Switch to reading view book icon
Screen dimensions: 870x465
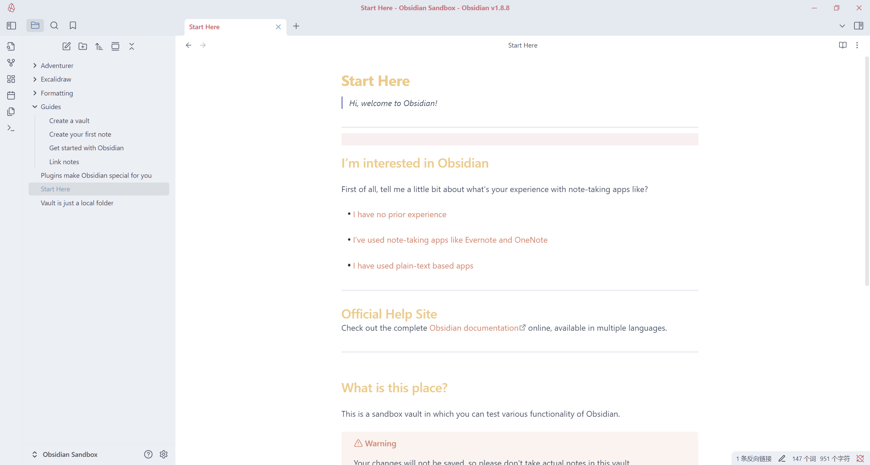[x=842, y=45]
